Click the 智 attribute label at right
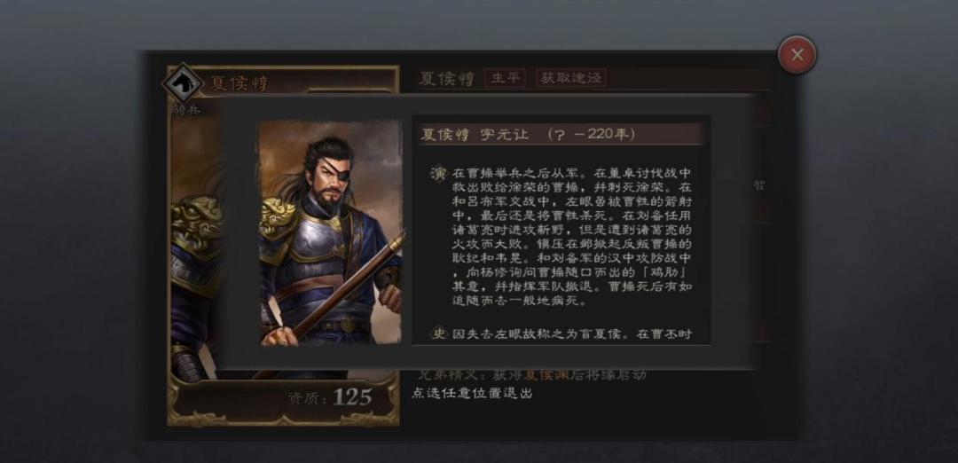Image resolution: width=958 pixels, height=463 pixels. coord(758,185)
